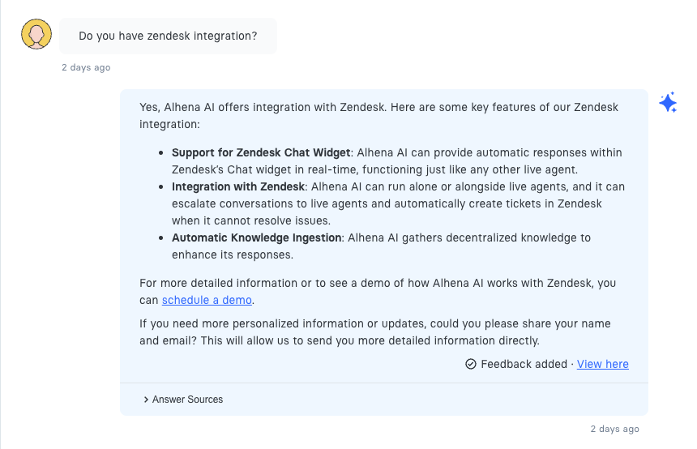Click the timestamp under the user message

pyautogui.click(x=86, y=67)
